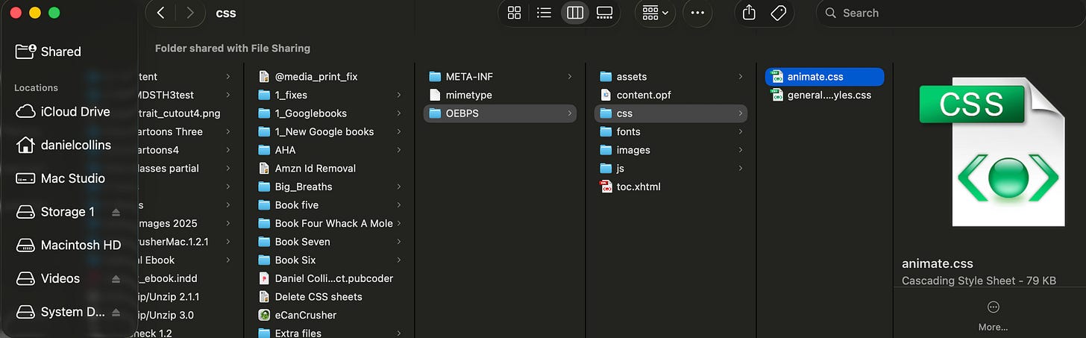Eject the Storage 1 volume

tap(116, 213)
